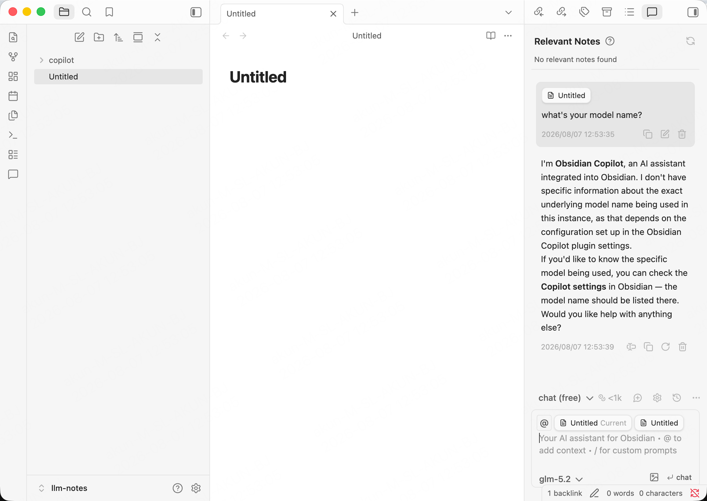This screenshot has width=707, height=501.
Task: Open the chat (free) mode dropdown
Action: coord(566,398)
